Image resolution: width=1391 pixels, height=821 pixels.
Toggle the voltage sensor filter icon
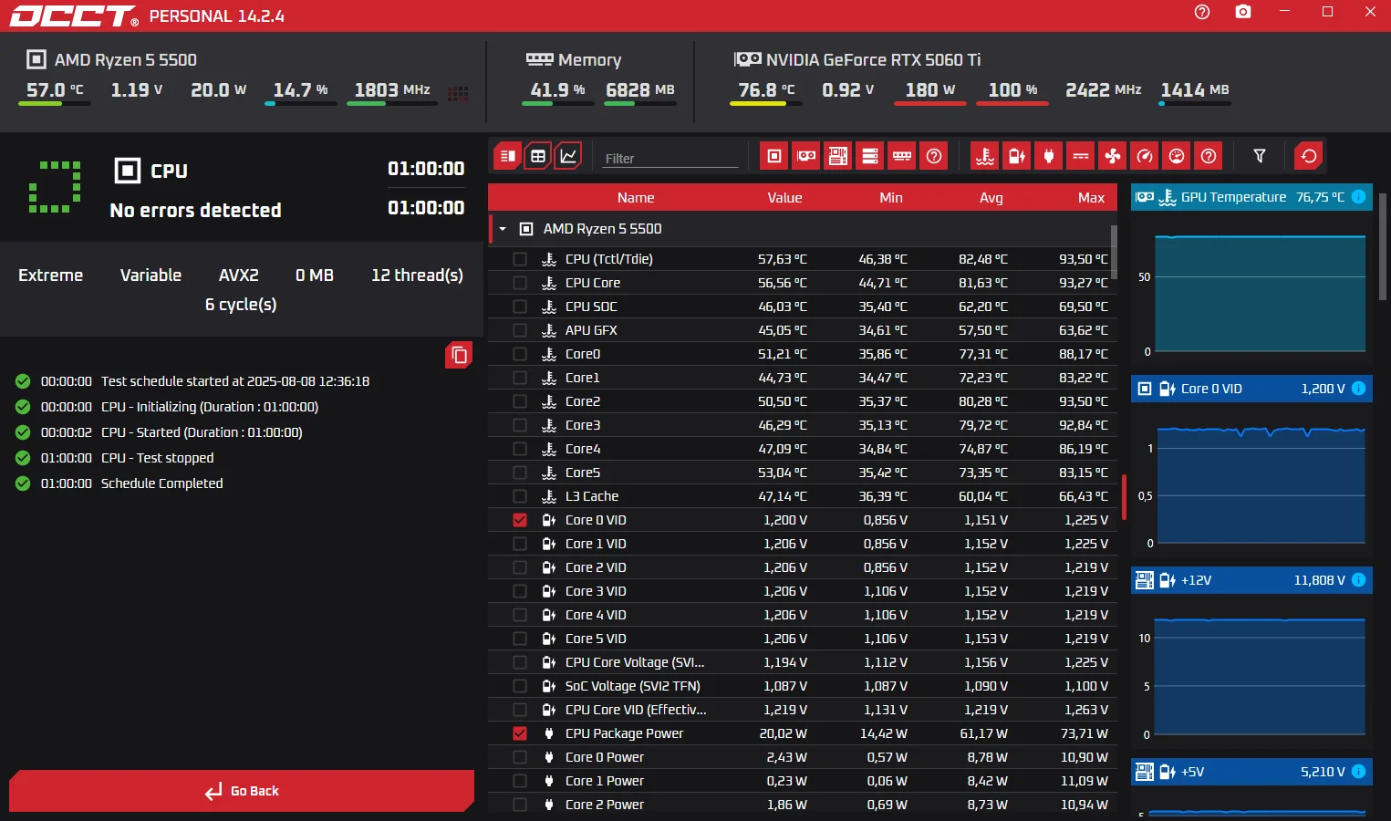(x=1017, y=156)
